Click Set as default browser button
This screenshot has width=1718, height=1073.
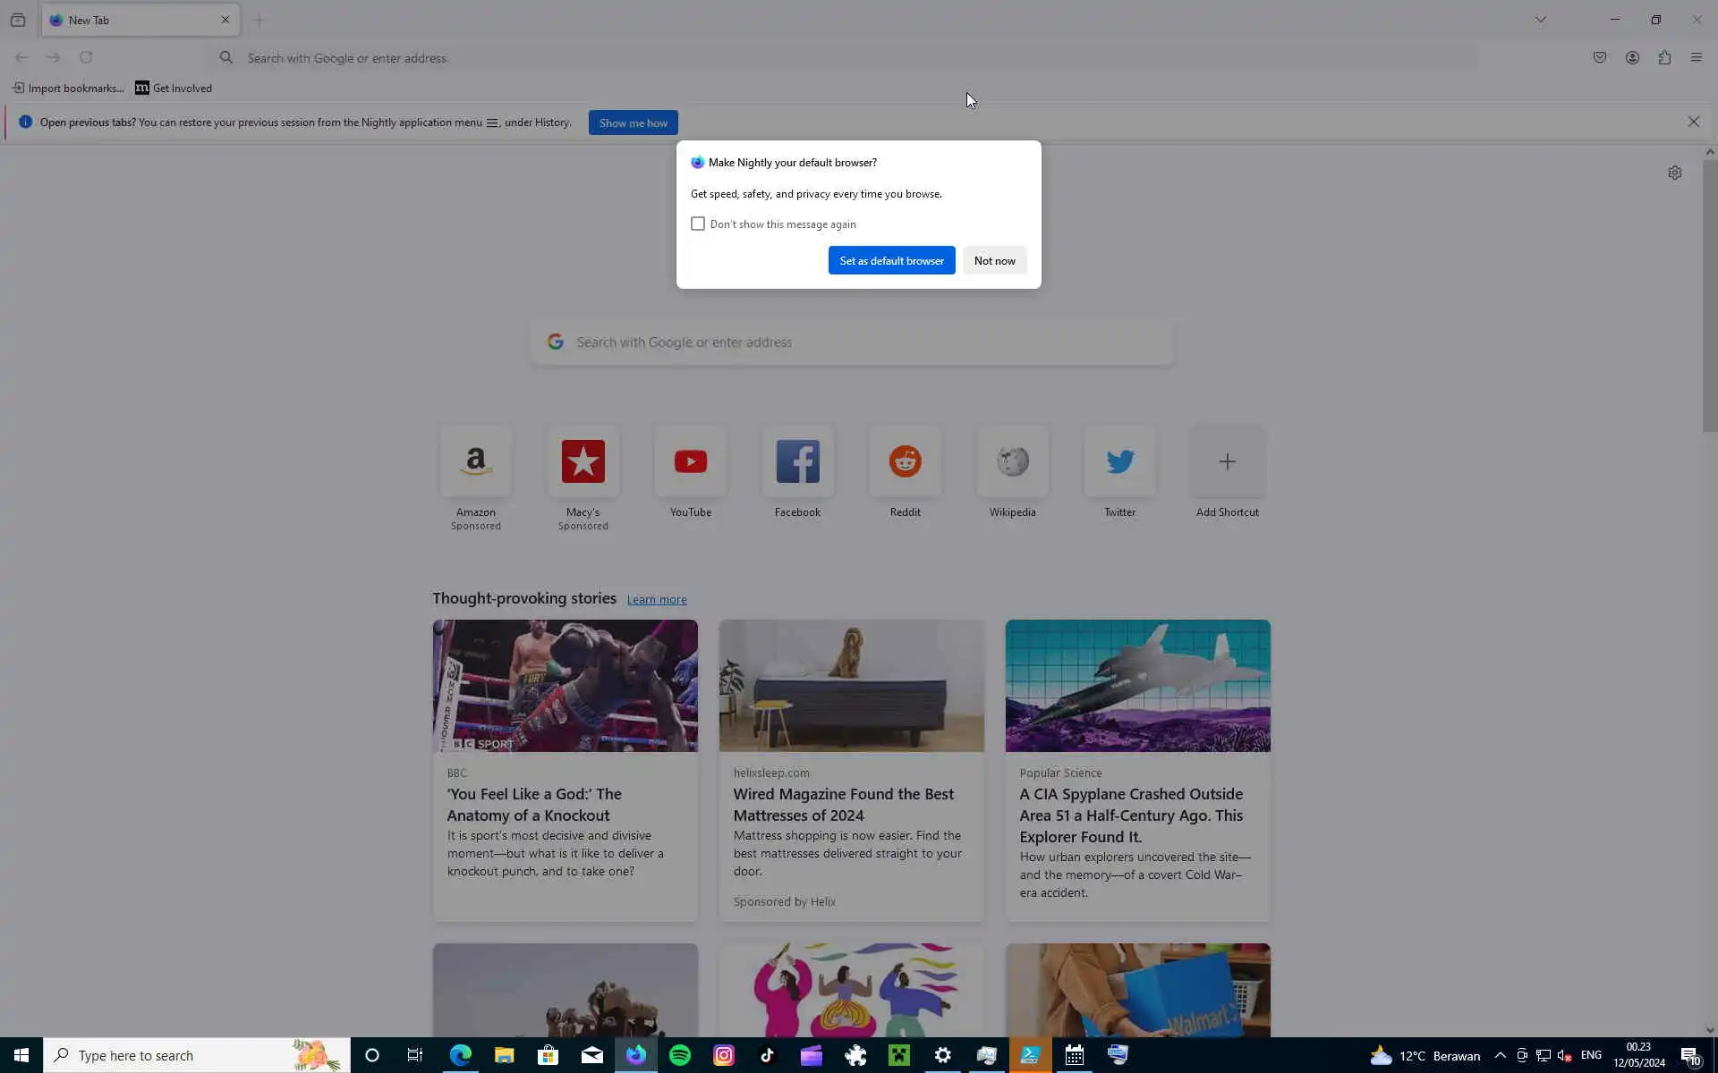click(x=891, y=260)
